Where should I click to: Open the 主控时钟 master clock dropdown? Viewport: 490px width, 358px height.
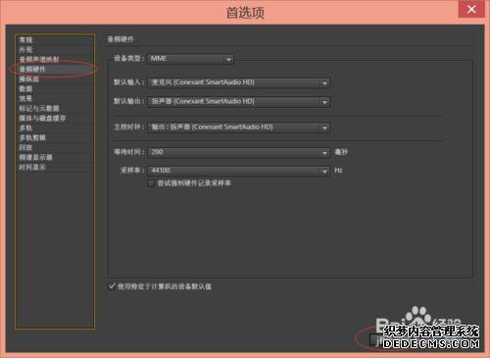coord(239,128)
